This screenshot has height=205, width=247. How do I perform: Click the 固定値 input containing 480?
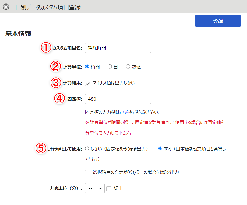(x=118, y=99)
